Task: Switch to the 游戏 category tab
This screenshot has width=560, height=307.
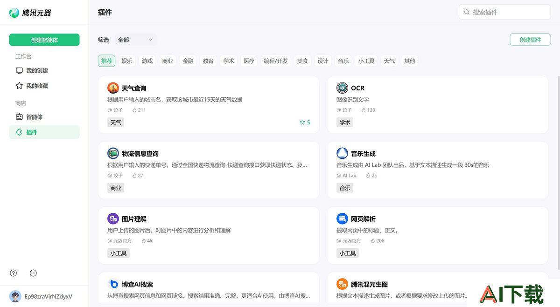Action: [147, 61]
